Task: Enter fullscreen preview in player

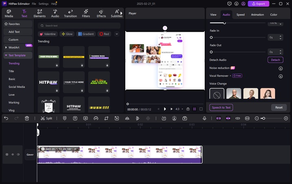Action: [201, 109]
